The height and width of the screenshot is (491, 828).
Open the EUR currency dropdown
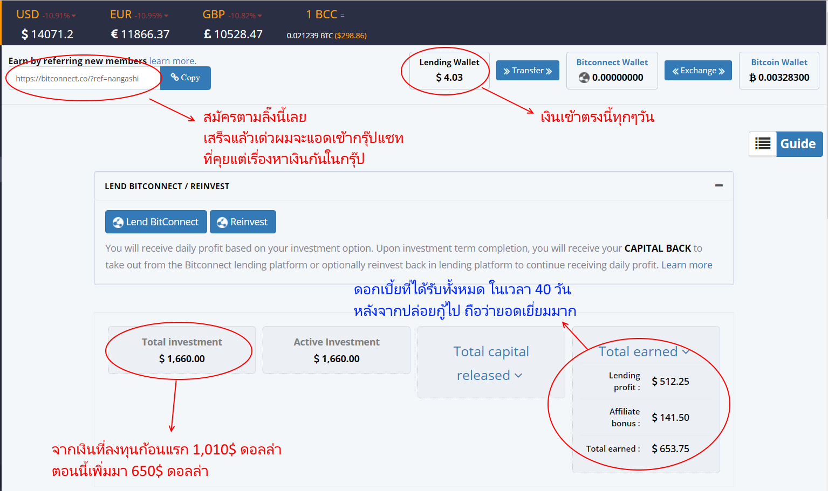[139, 15]
